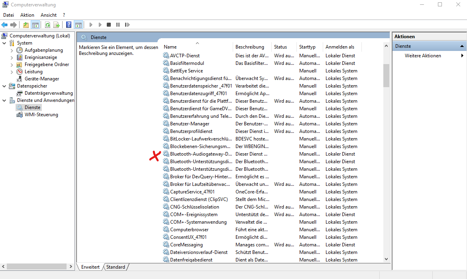
Task: Refresh the list with green arrow icon
Action: pyautogui.click(x=47, y=25)
